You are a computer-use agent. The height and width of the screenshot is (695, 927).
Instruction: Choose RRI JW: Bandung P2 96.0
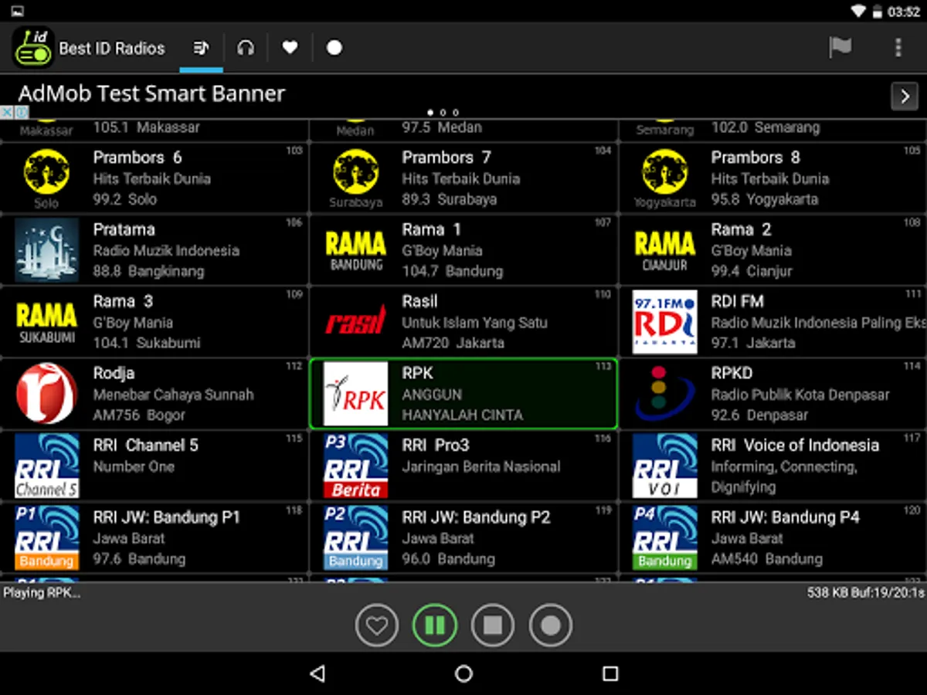(463, 537)
